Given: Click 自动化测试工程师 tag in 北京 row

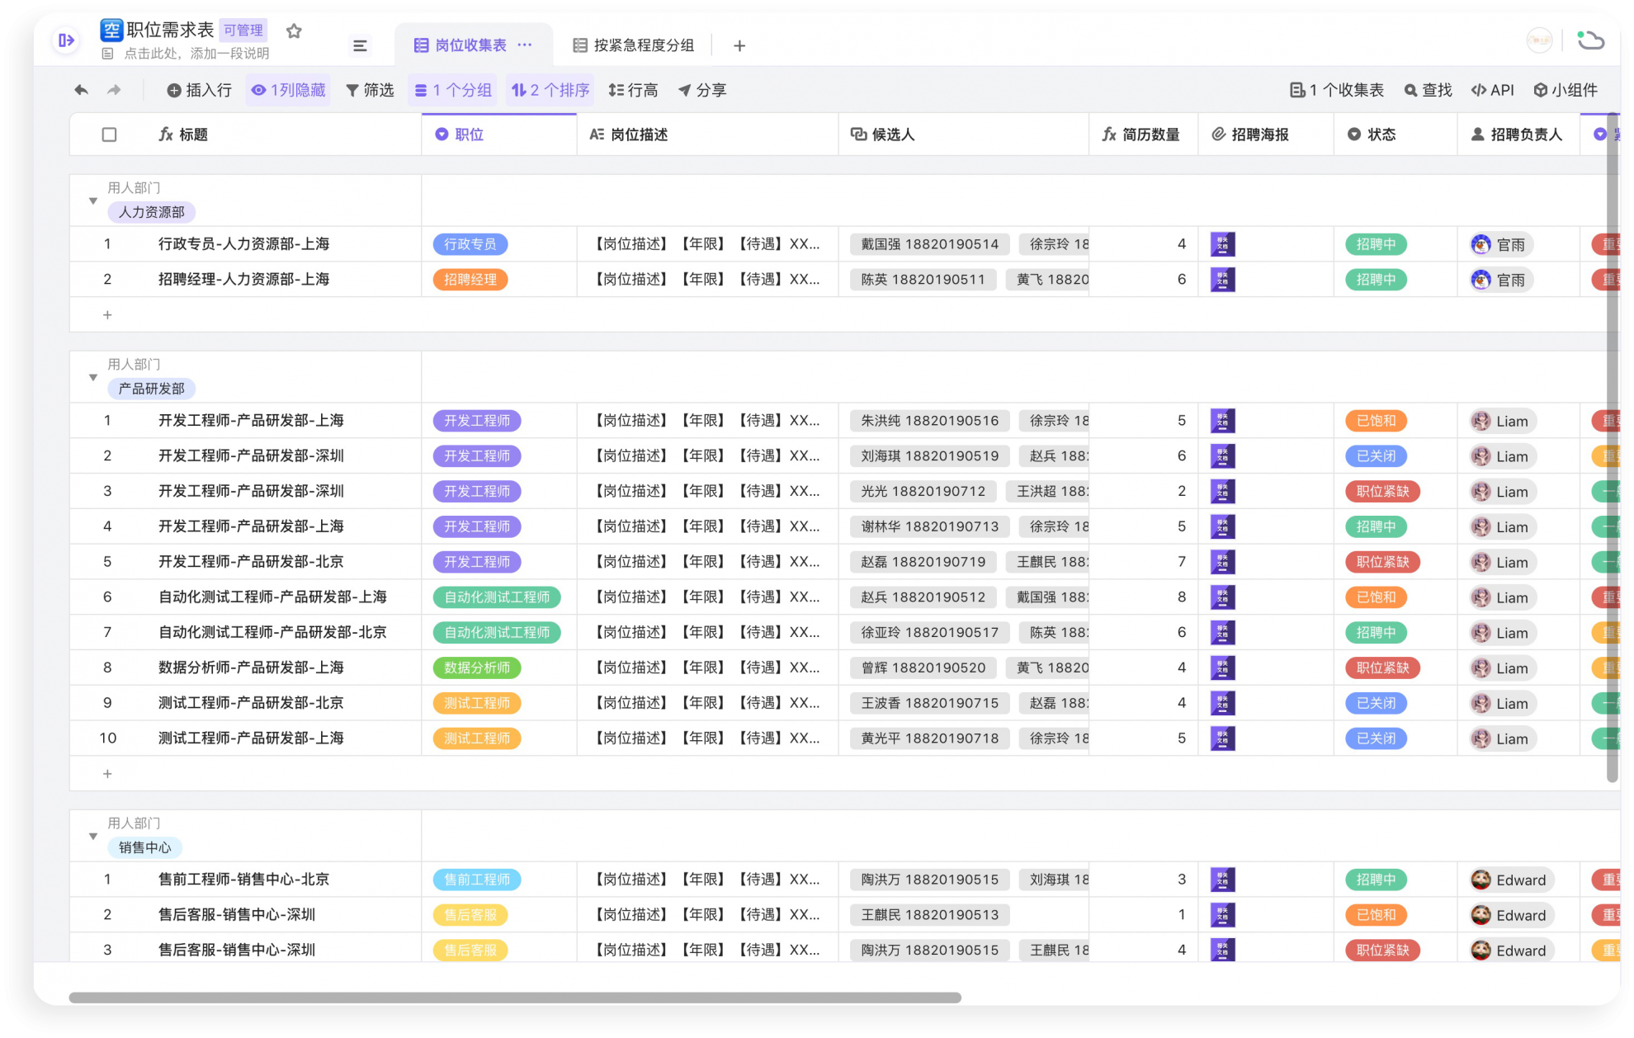Looking at the screenshot, I should pos(497,633).
